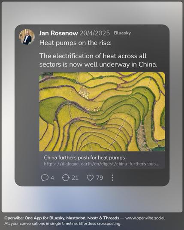Click the post date 20/4/2025

click(x=95, y=33)
